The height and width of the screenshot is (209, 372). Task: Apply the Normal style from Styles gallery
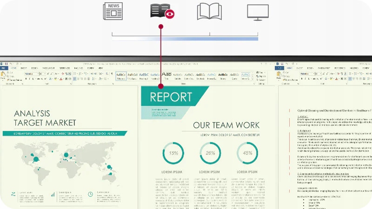121,76
